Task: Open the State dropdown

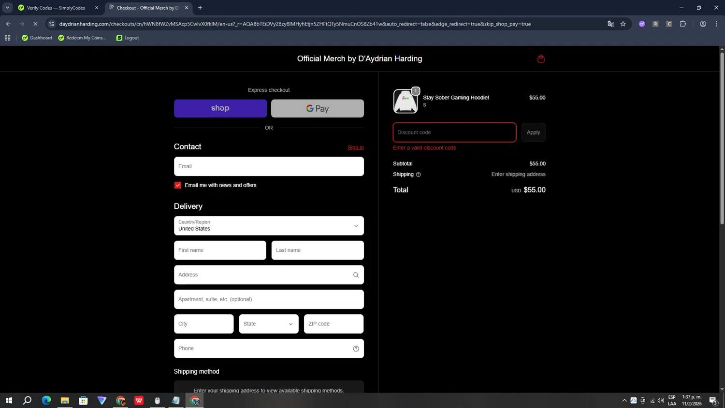Action: tap(269, 324)
